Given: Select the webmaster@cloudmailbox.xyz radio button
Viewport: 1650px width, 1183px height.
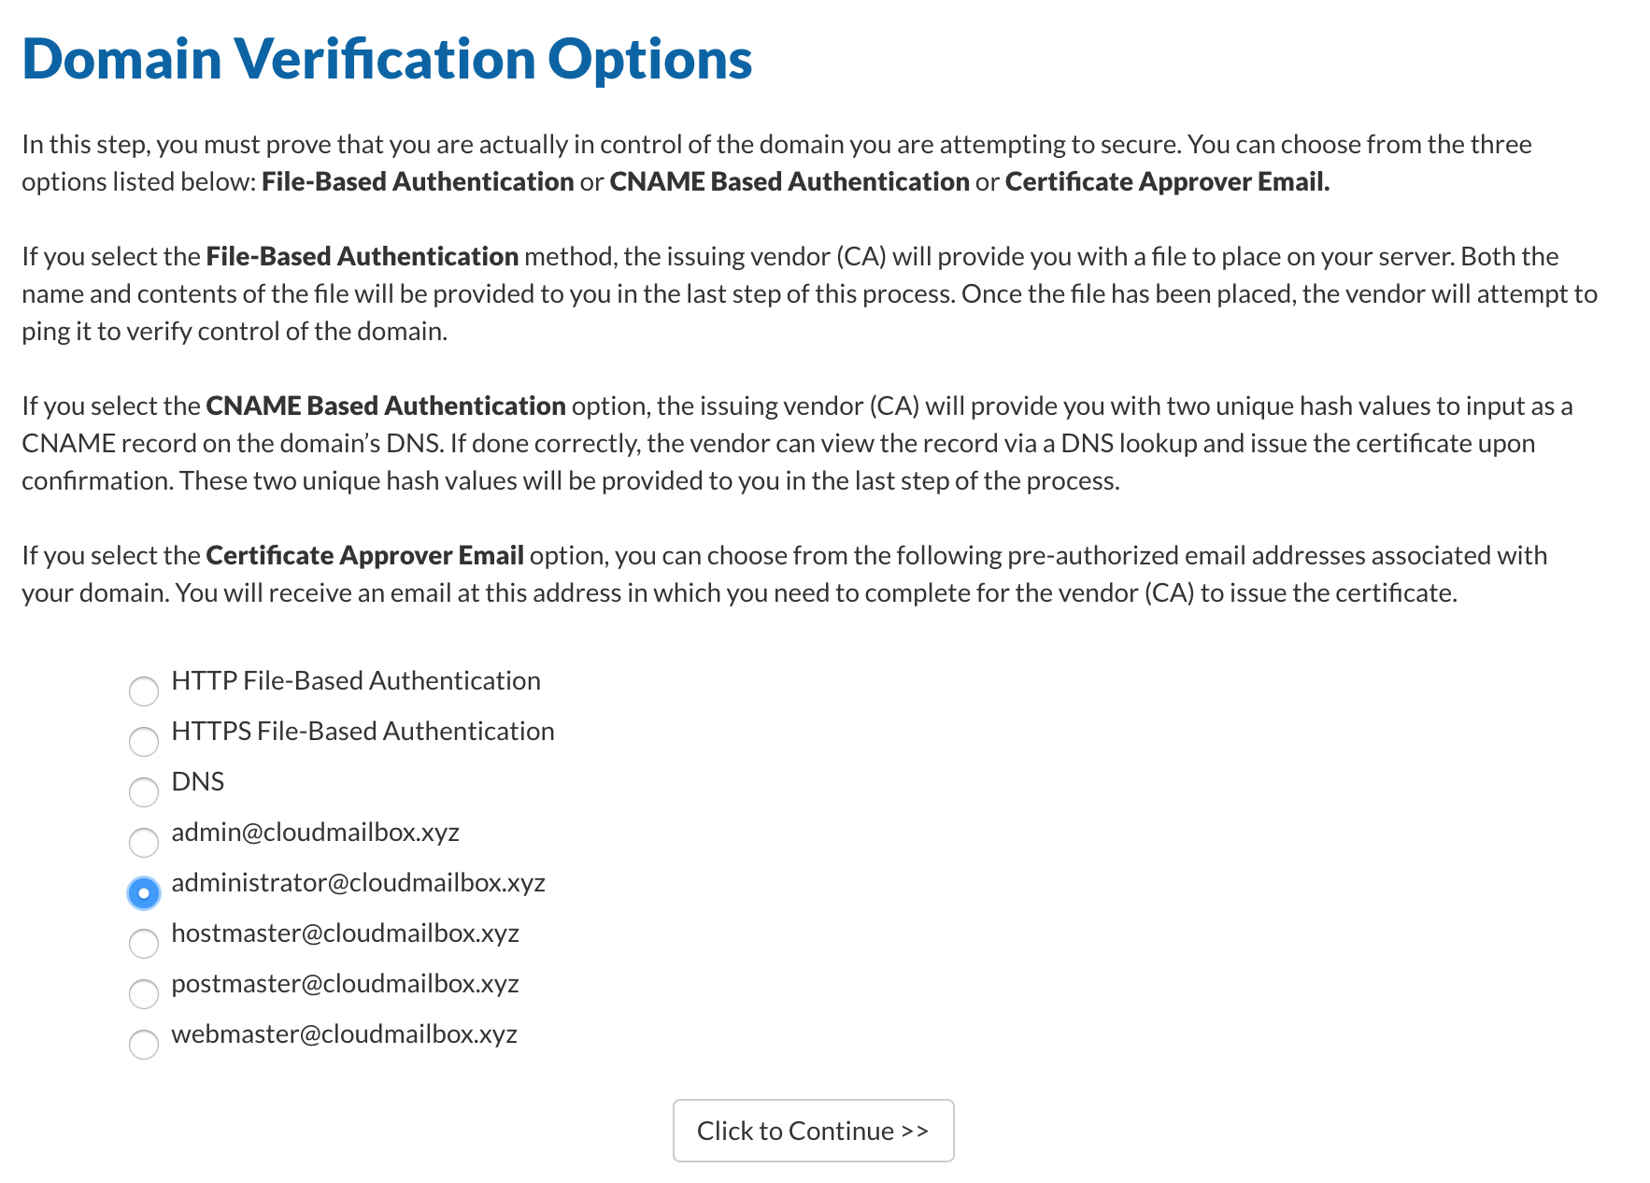Looking at the screenshot, I should pos(144,1045).
